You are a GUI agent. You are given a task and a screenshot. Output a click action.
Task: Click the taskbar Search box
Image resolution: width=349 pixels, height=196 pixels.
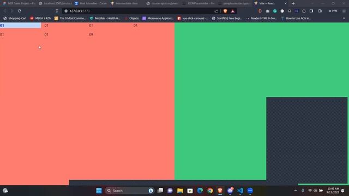pos(130,191)
